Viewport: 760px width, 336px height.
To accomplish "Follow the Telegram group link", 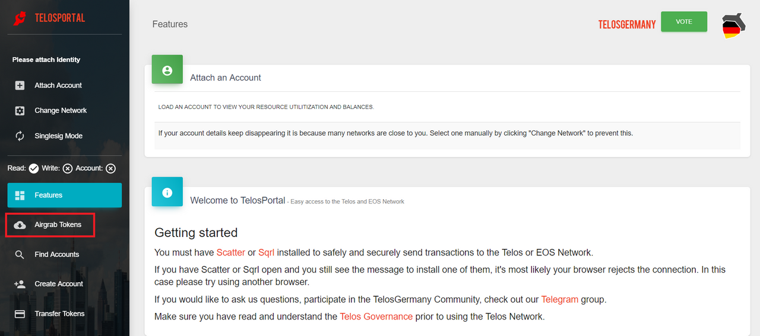I will (x=560, y=299).
